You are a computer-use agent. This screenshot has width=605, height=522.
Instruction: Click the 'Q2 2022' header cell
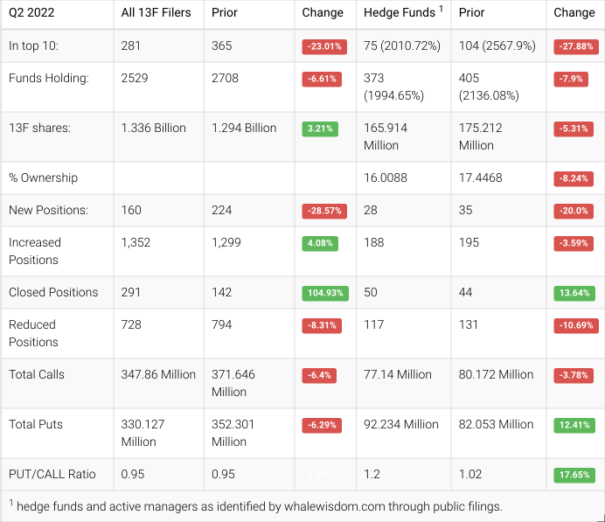tap(31, 13)
